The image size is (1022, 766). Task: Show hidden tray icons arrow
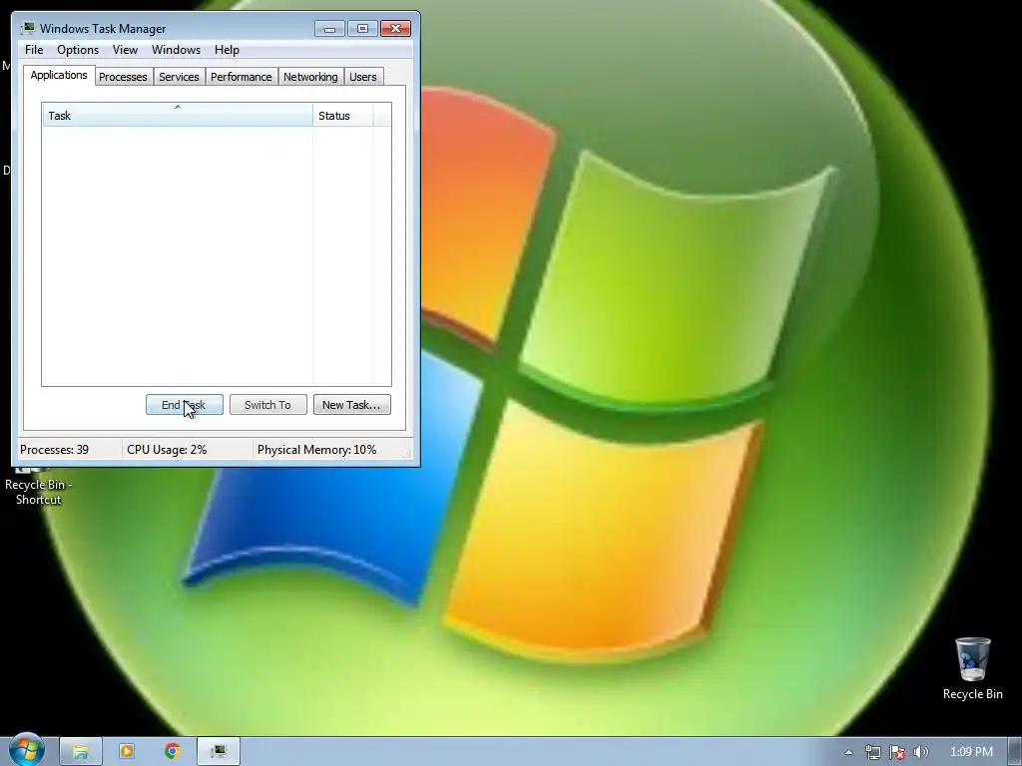[848, 752]
